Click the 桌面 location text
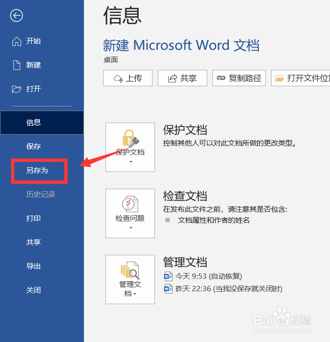This screenshot has width=330, height=342. point(111,60)
